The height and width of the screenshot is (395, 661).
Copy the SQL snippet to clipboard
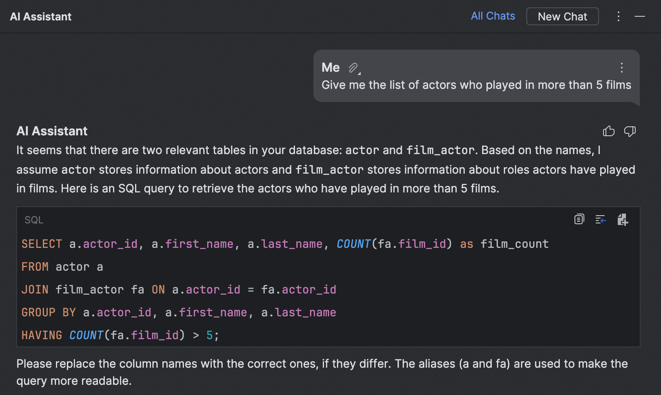pos(579,219)
